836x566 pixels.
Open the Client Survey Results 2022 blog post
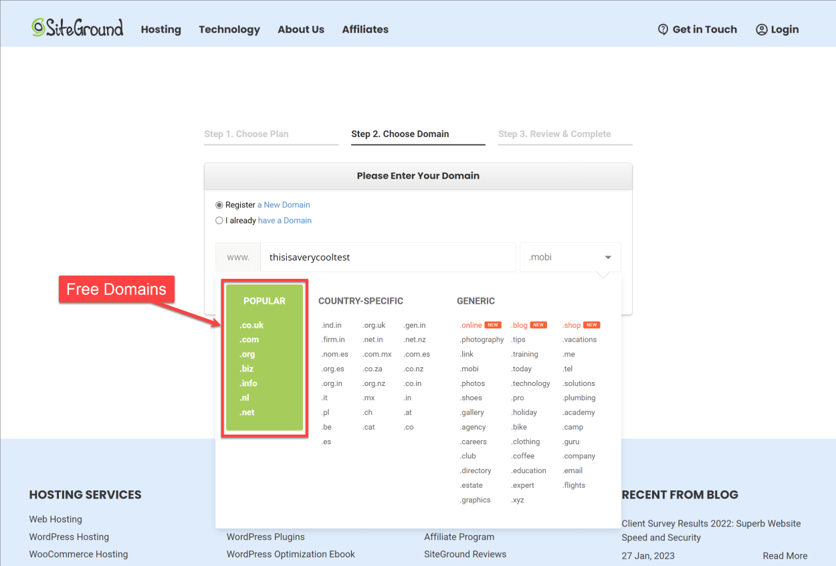pos(711,531)
